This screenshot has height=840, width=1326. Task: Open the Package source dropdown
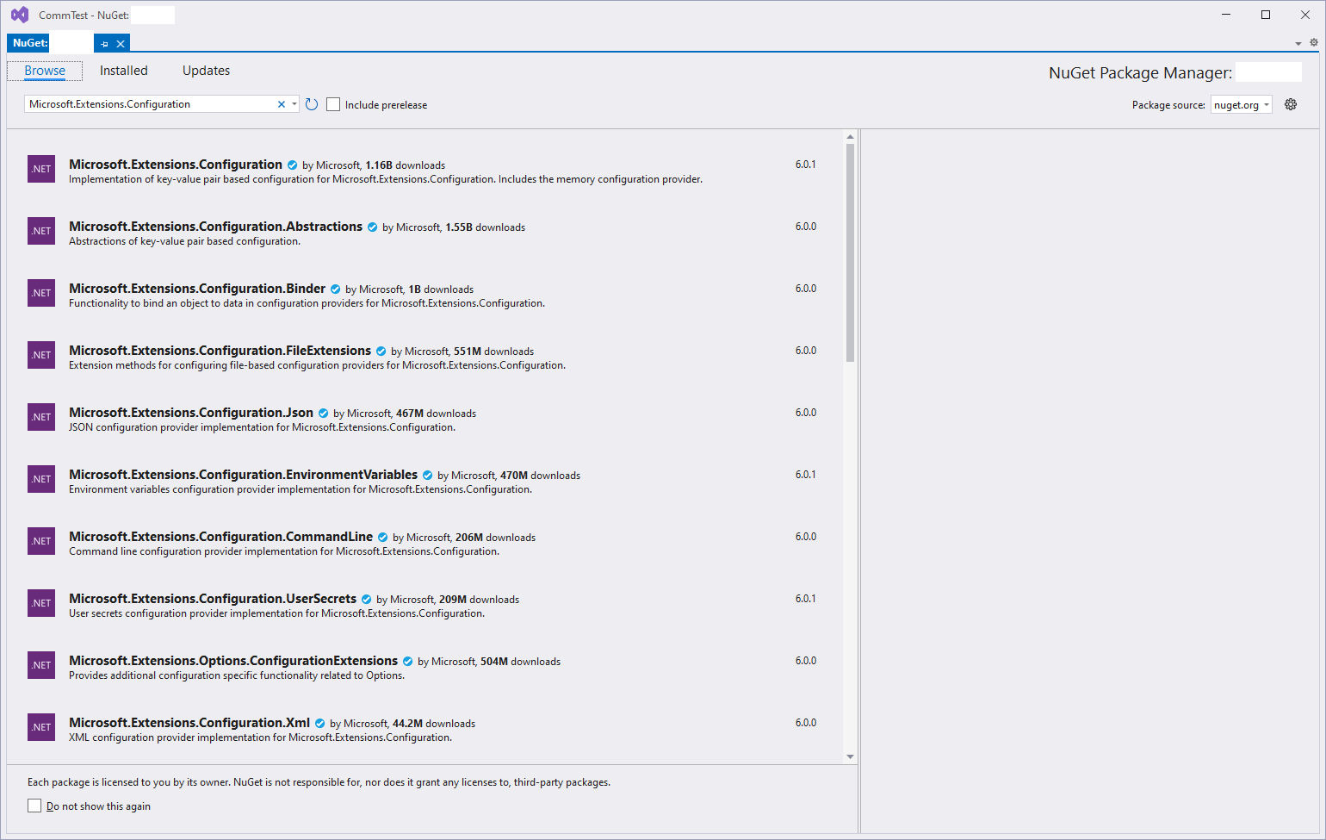click(1241, 104)
